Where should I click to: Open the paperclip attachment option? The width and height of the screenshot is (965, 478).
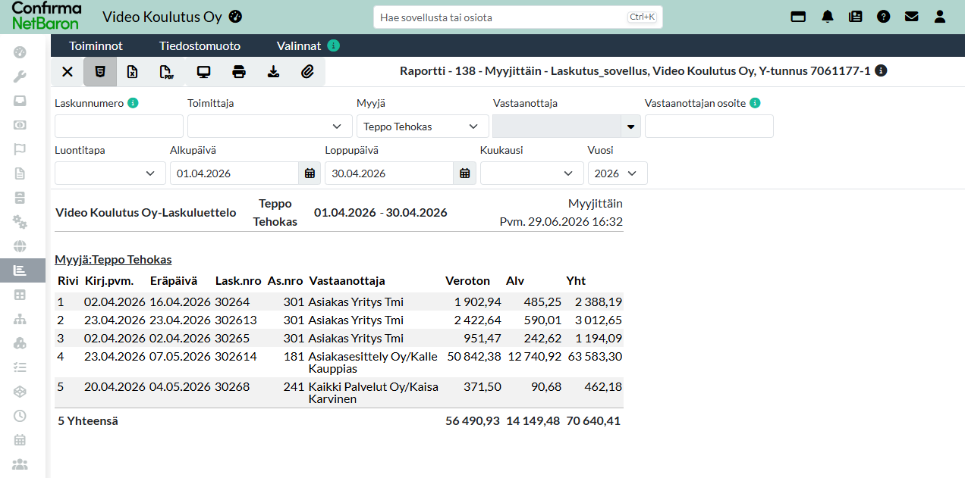(x=307, y=72)
